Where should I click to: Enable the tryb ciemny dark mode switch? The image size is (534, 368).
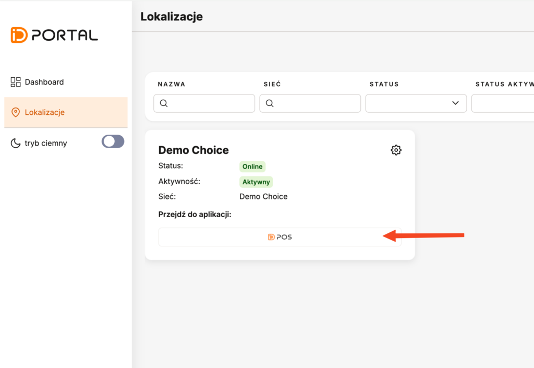[x=113, y=141]
